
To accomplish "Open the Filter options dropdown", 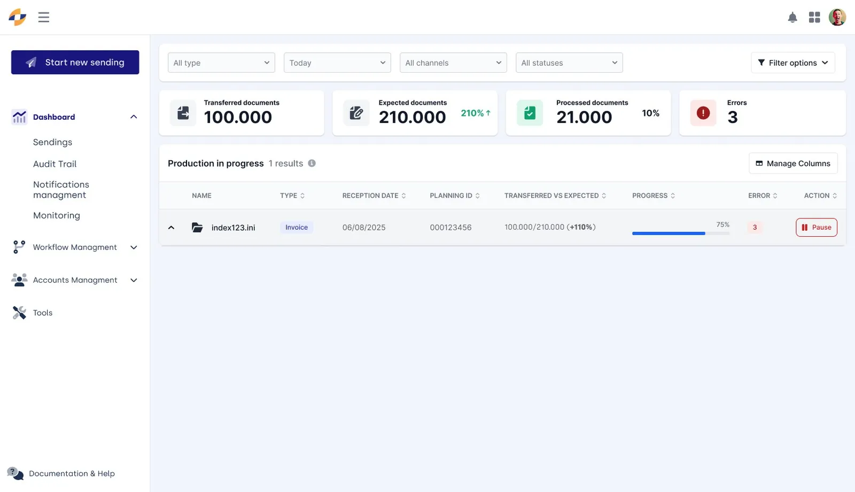I will coord(793,63).
